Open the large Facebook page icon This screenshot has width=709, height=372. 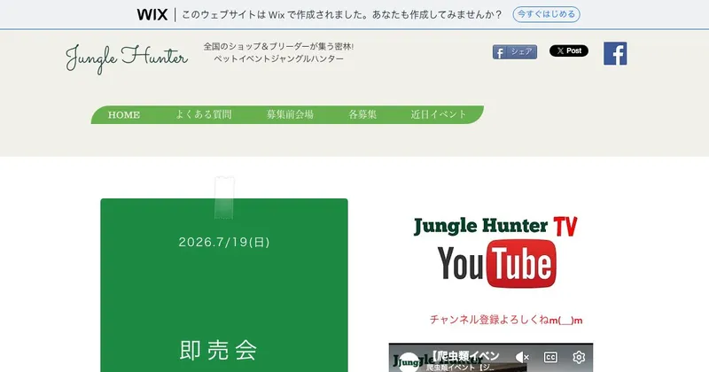(x=615, y=53)
